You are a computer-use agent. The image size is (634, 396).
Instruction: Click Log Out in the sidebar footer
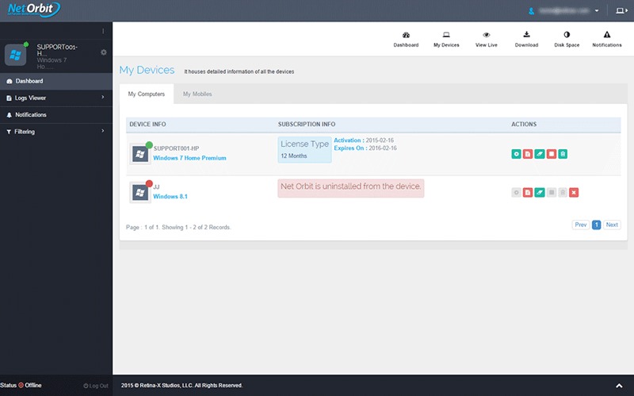click(96, 386)
